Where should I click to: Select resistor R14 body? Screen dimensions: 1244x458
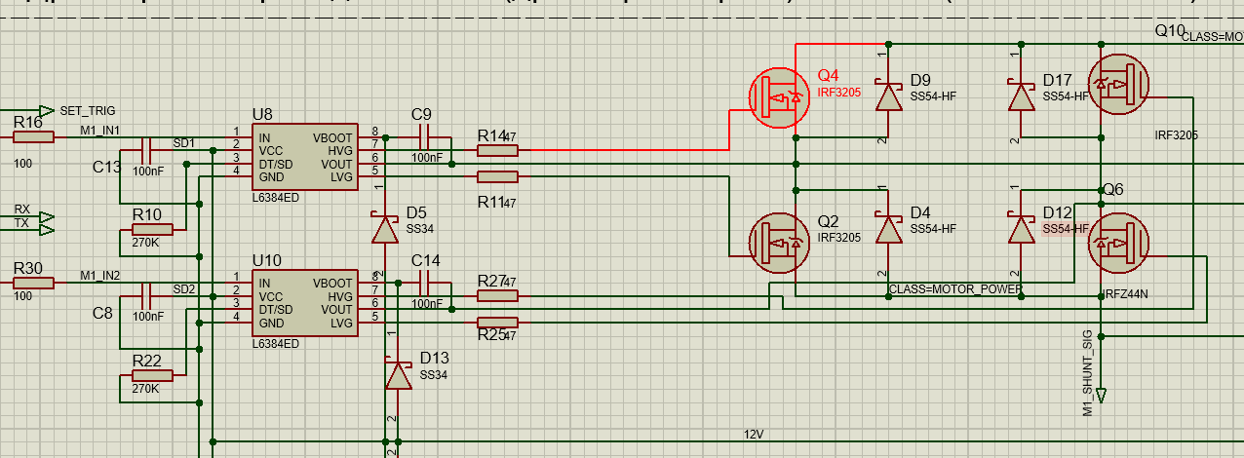(497, 151)
